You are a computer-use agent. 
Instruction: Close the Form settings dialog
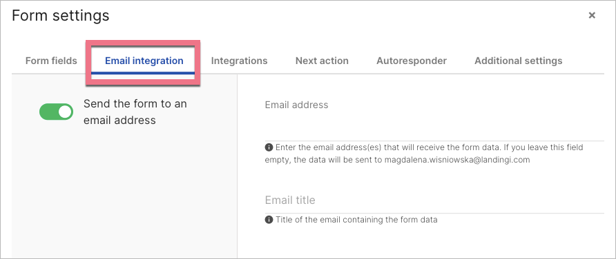(592, 15)
